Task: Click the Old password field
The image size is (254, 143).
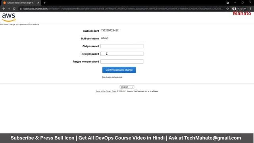Action: (122, 46)
